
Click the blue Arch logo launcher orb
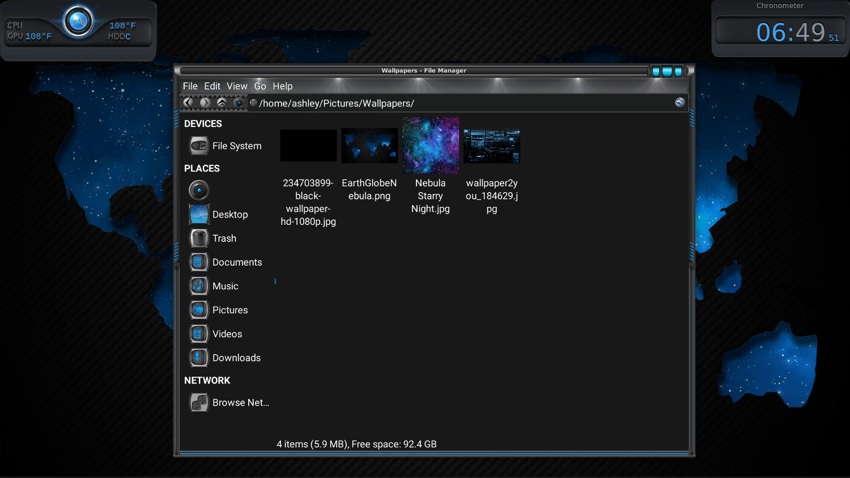coord(78,22)
